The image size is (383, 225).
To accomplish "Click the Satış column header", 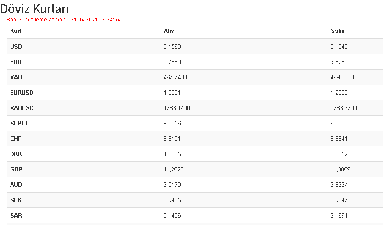I will (338, 31).
